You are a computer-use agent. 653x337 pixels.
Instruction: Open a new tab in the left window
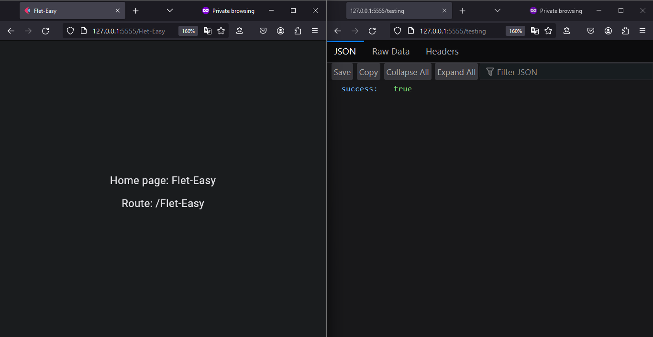tap(136, 11)
